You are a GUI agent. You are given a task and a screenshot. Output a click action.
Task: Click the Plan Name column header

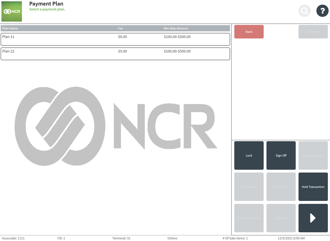[10, 28]
